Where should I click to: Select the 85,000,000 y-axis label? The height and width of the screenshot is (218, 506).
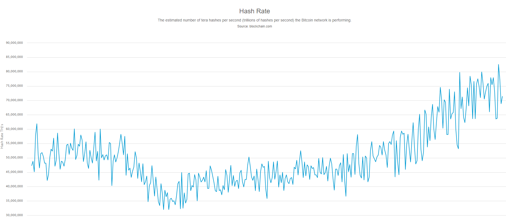point(14,57)
